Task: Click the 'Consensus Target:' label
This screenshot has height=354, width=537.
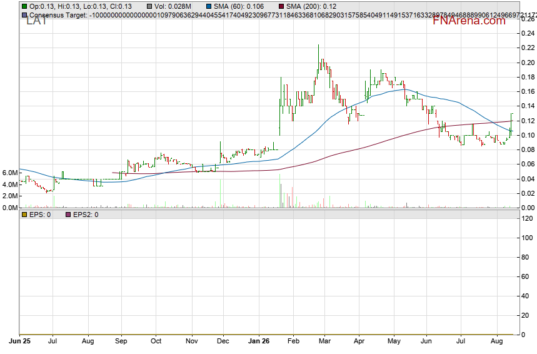Action: [x=58, y=15]
